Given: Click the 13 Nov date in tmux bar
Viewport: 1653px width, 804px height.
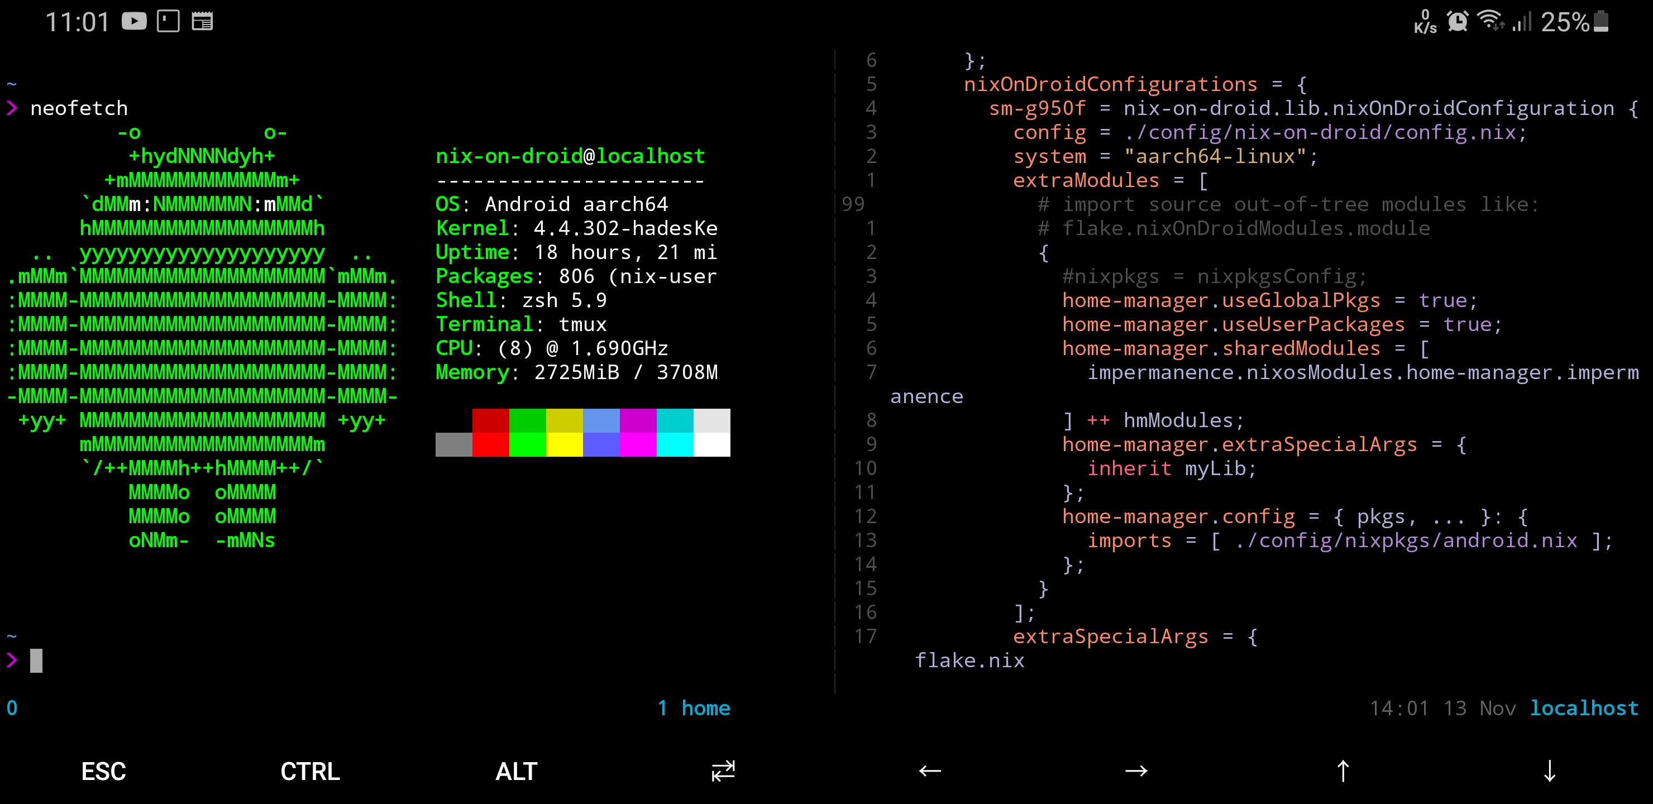Looking at the screenshot, I should 1480,708.
